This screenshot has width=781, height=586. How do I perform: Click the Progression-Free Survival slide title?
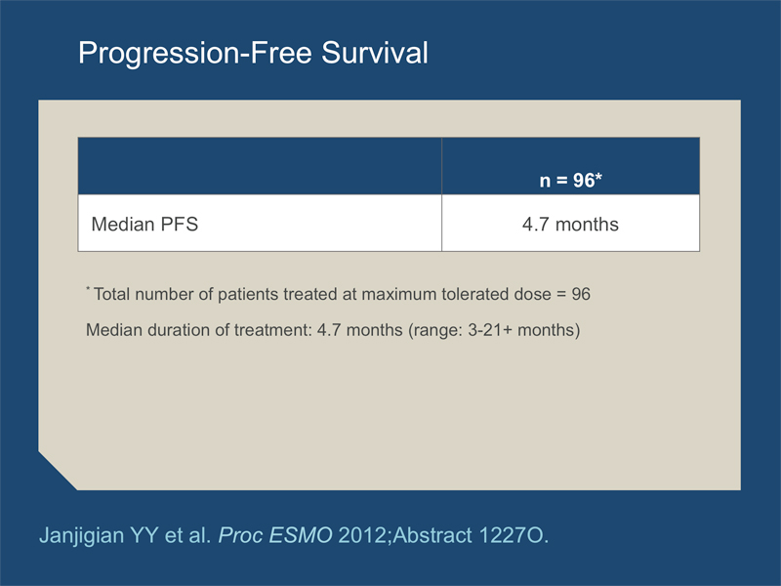253,53
